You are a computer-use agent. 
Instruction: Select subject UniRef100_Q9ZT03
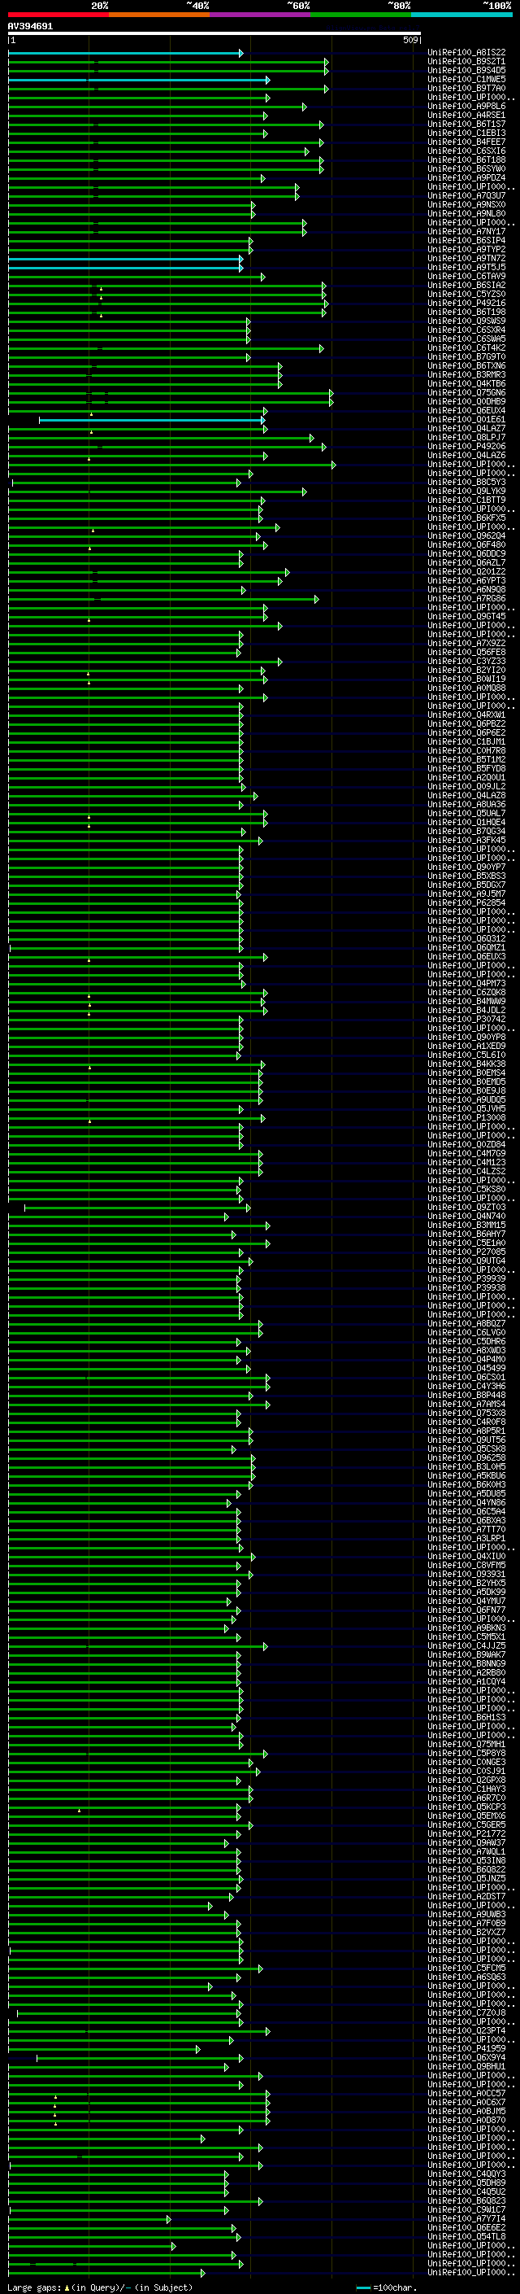pos(466,1207)
